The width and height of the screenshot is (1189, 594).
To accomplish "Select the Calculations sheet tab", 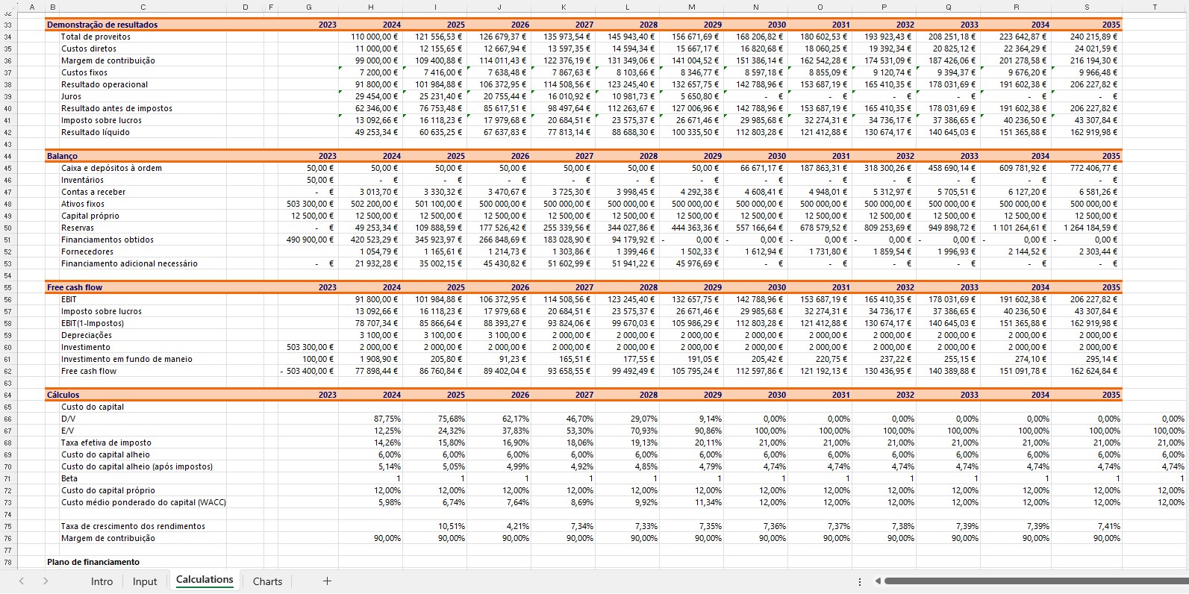I will [x=205, y=580].
